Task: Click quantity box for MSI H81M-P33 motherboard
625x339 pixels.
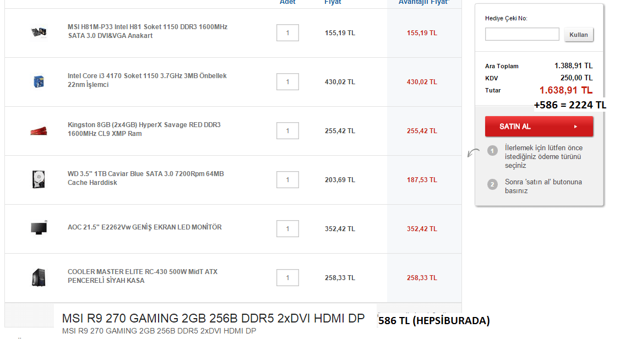Action: pyautogui.click(x=287, y=33)
